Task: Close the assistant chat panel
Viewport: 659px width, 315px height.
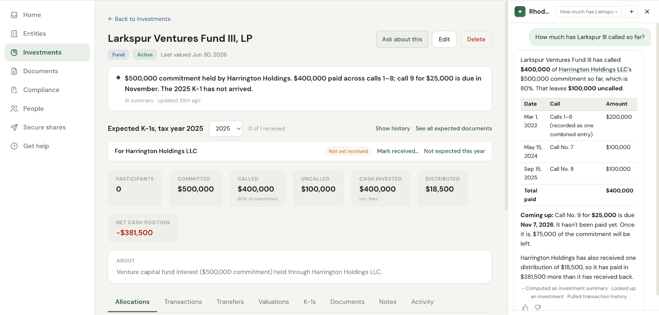Action: [x=647, y=12]
